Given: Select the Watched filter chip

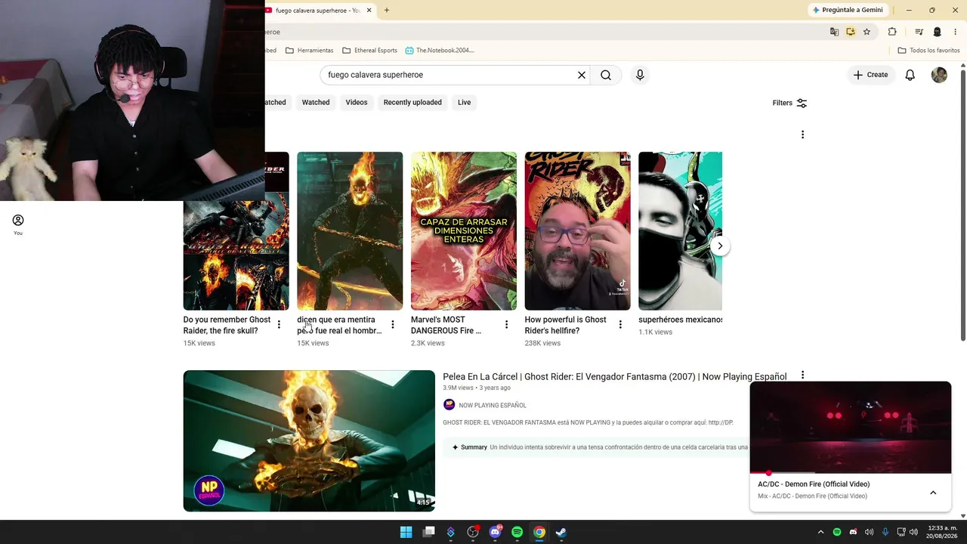Looking at the screenshot, I should pos(316,103).
